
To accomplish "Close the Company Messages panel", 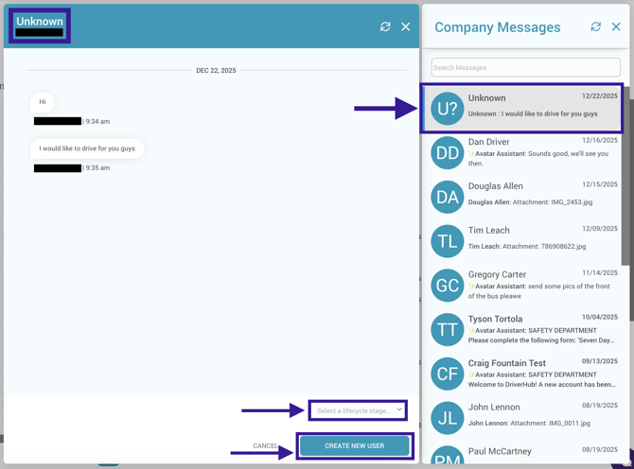I will (616, 26).
